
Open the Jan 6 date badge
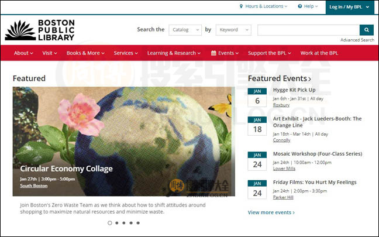coord(257,98)
